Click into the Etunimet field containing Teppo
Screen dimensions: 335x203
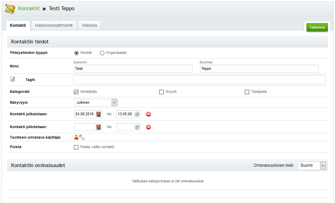point(259,68)
